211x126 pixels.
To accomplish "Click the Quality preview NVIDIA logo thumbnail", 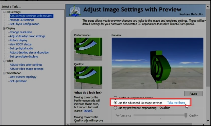I will coord(88,78).
